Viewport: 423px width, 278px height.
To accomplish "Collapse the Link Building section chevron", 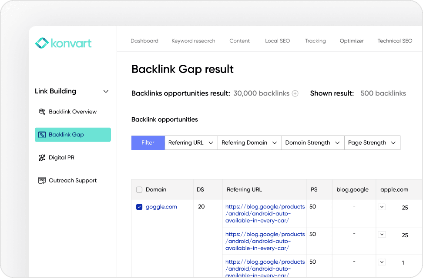I will [x=106, y=91].
